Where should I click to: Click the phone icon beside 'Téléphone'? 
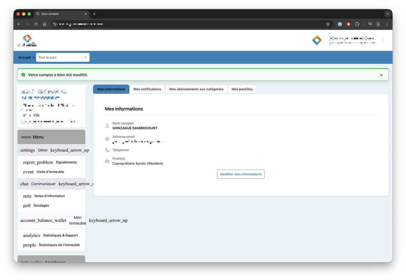pos(107,150)
